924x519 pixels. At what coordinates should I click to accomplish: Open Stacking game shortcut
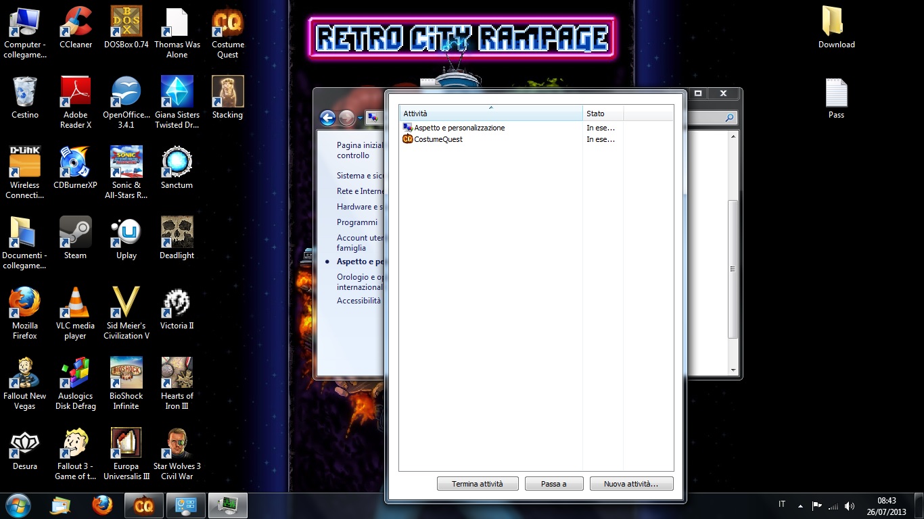[228, 98]
